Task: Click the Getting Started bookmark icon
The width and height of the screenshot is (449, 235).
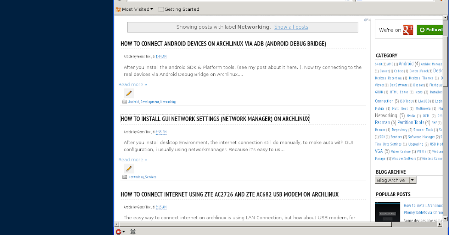Action: [161, 9]
